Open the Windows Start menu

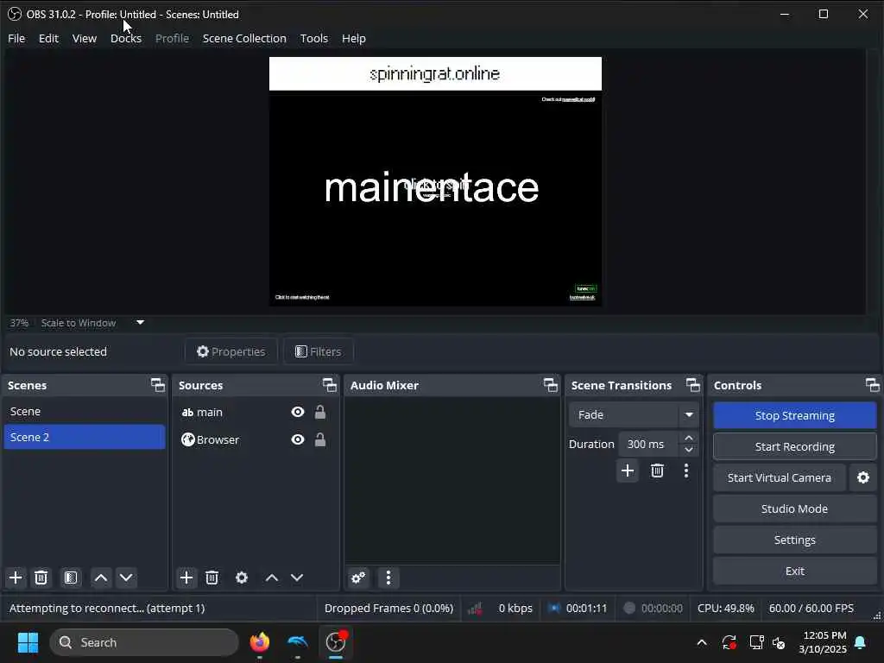pyautogui.click(x=28, y=642)
